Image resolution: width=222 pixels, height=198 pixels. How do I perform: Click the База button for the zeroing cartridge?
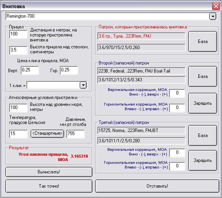[202, 41]
